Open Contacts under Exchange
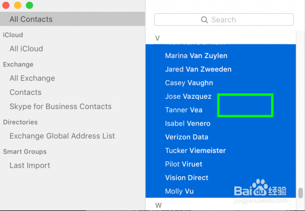This screenshot has height=211, width=305. point(25,92)
